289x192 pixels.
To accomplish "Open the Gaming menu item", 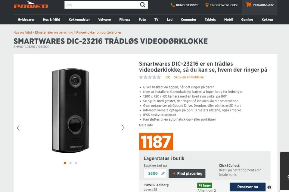I will point(247,19).
